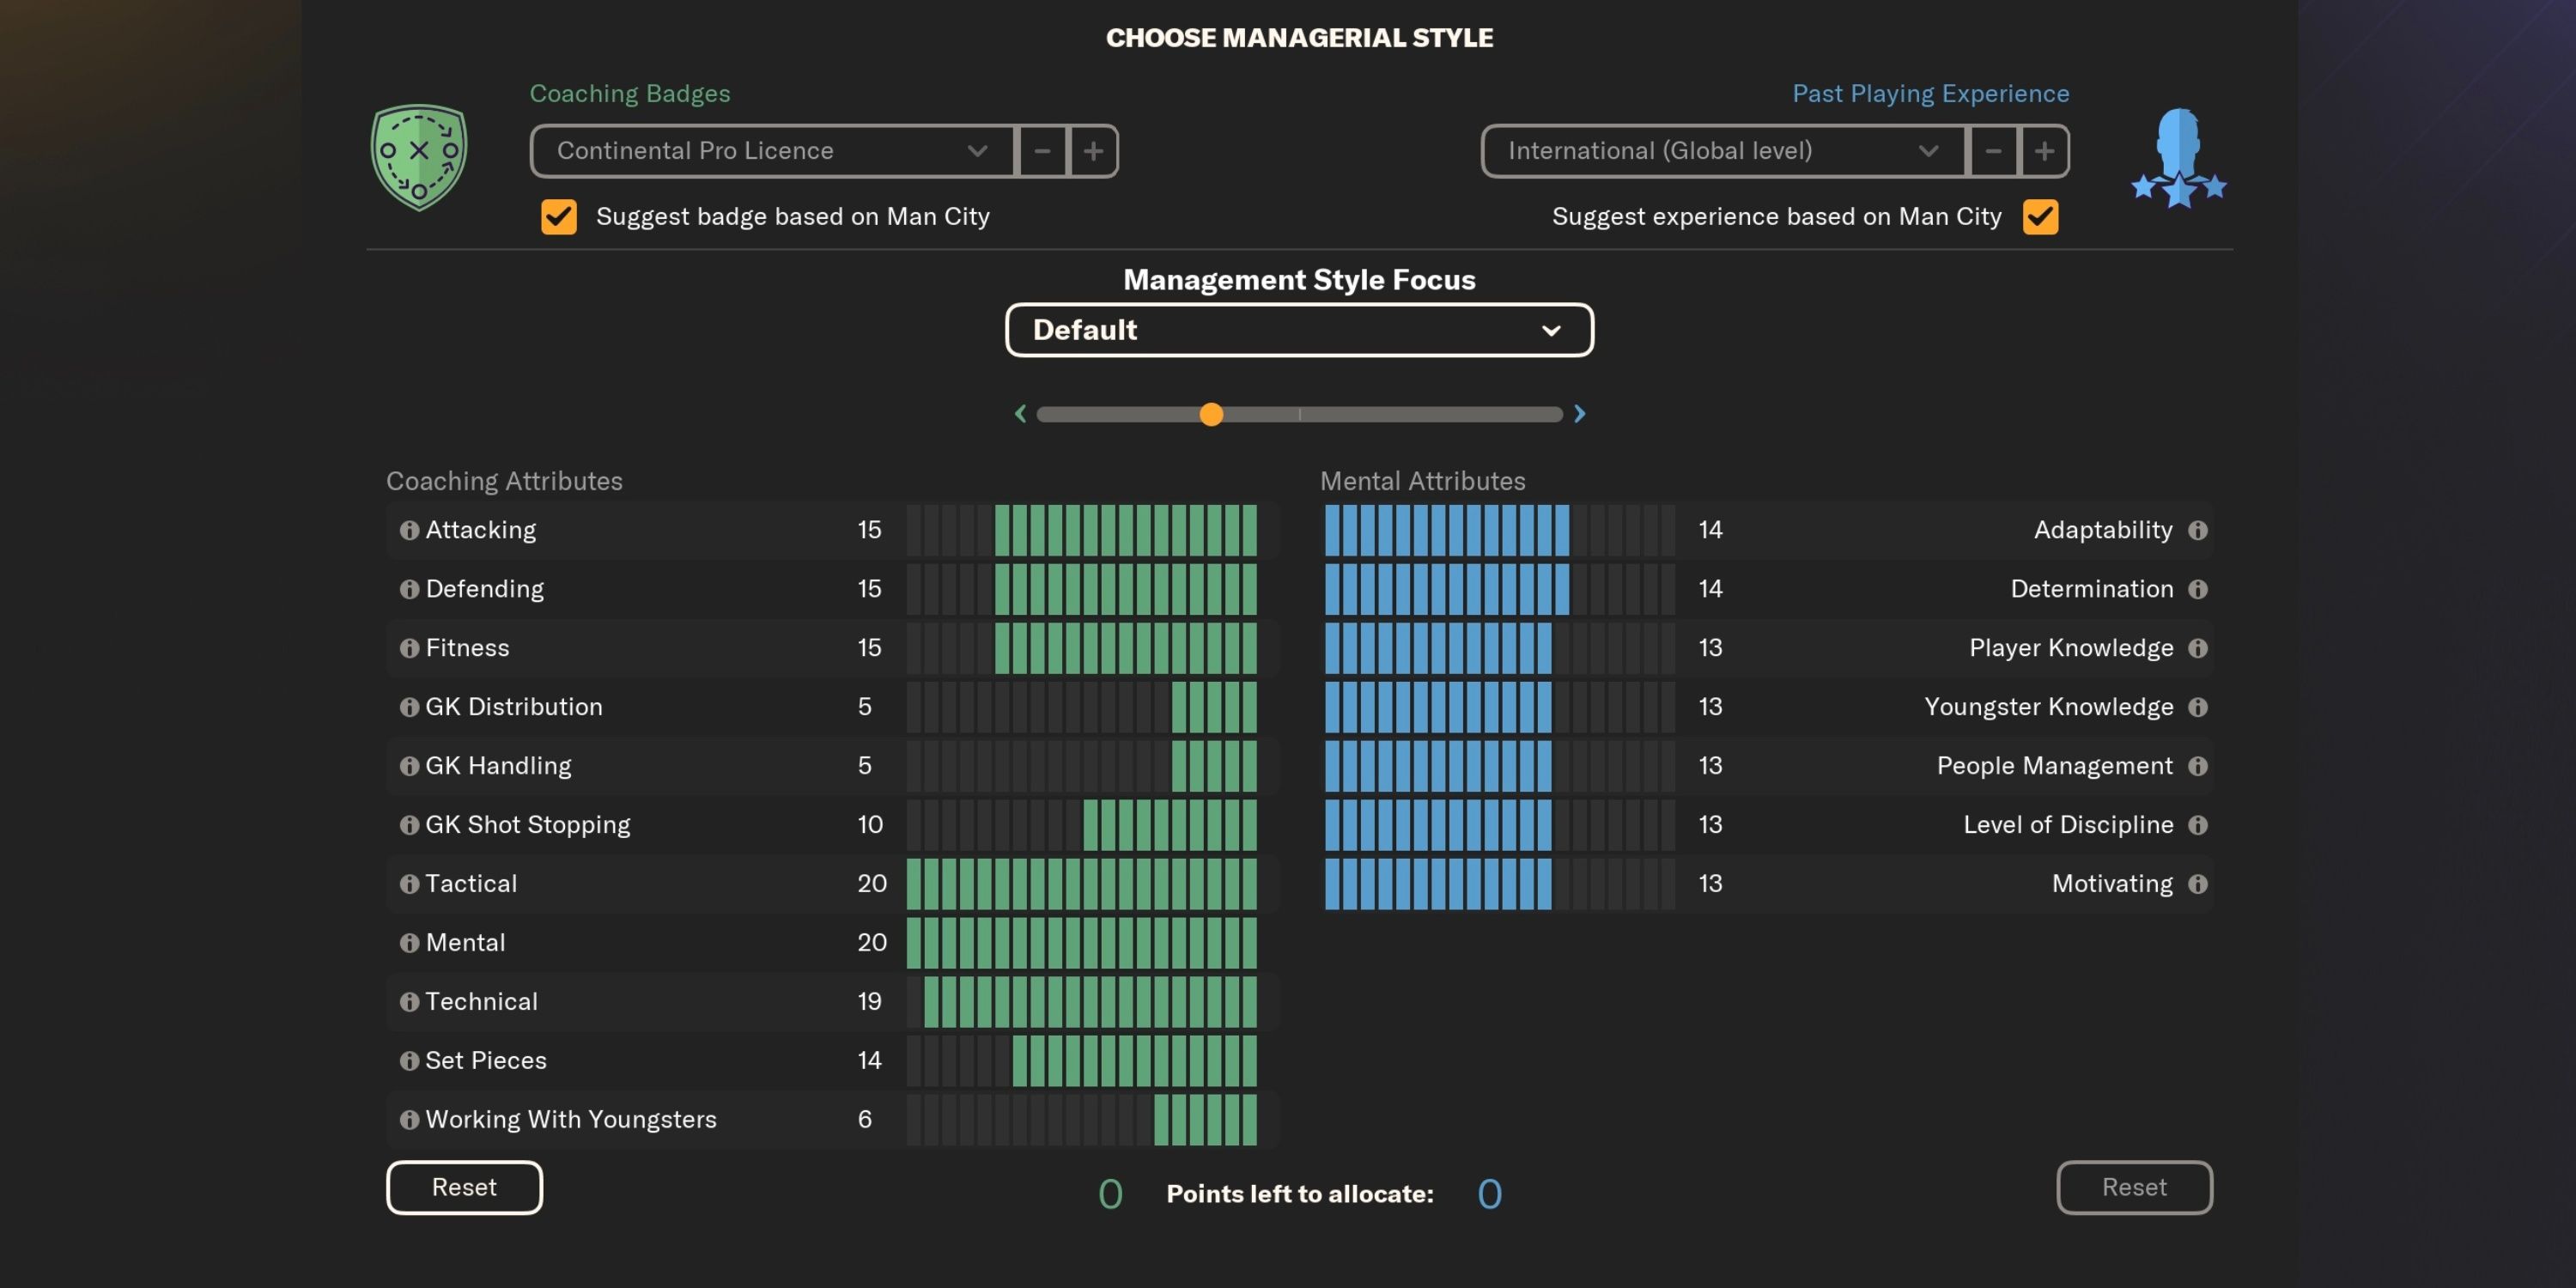Uncheck Suggest badge based on Man City
The height and width of the screenshot is (1288, 2576).
pyautogui.click(x=558, y=216)
